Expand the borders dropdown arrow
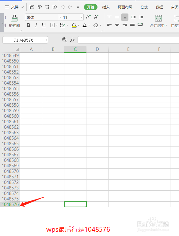The width and height of the screenshot is (179, 236). pyautogui.click(x=57, y=25)
